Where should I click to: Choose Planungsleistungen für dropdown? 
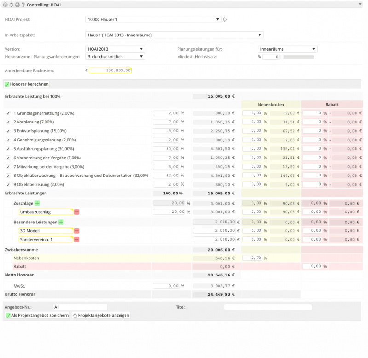(287, 49)
